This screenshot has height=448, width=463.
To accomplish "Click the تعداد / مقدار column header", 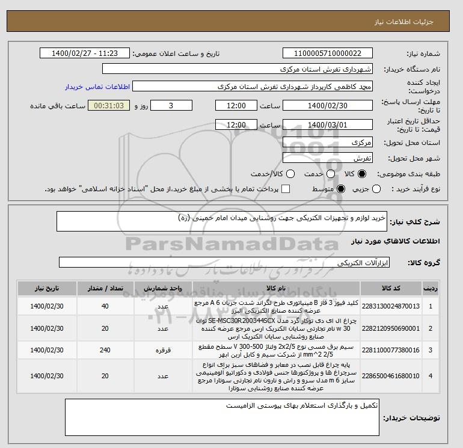I will tap(105, 289).
